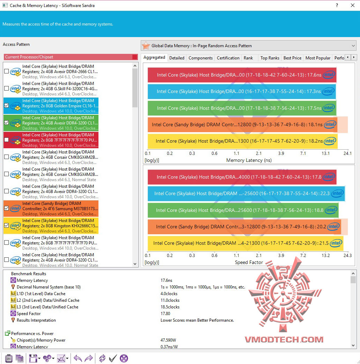Viewport: 360px width, 364px height.
Task: Switch to the Components tab
Action: (200, 58)
